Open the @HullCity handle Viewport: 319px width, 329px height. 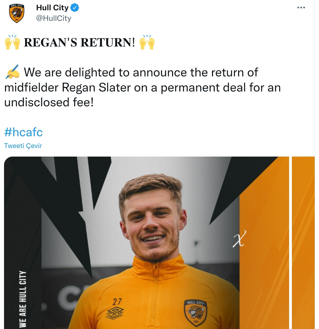(x=53, y=18)
